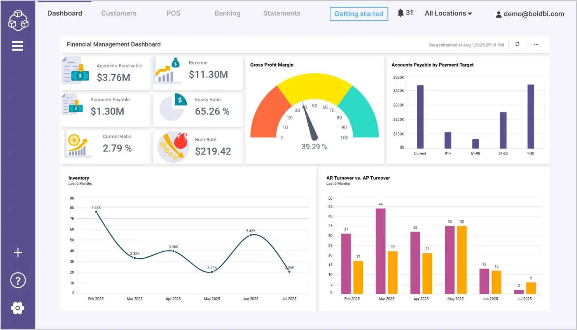Navigate to the Banking tab
This screenshot has height=330, width=577.
coord(227,13)
